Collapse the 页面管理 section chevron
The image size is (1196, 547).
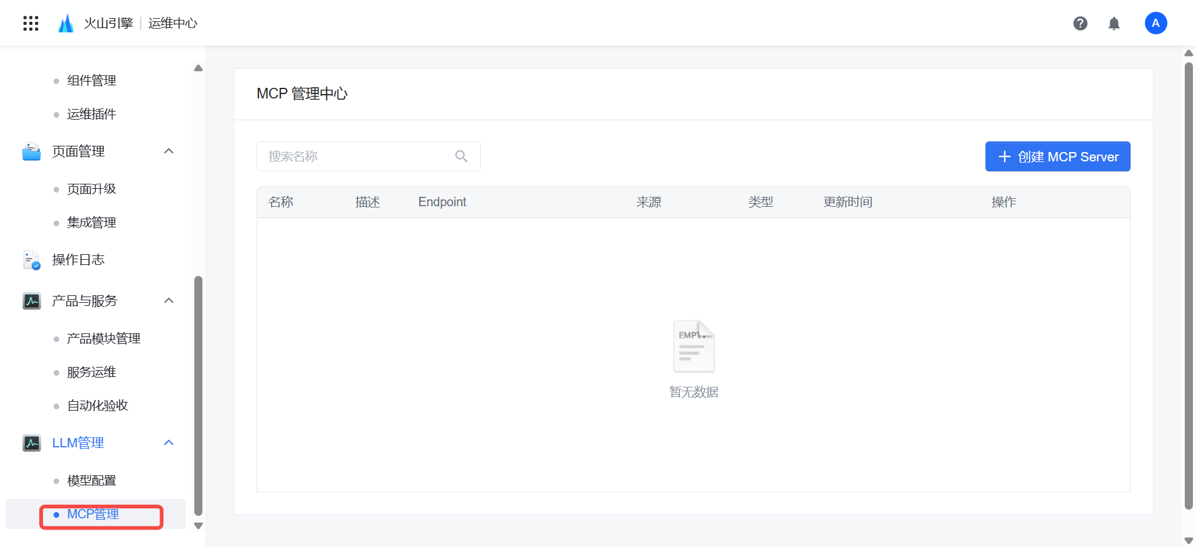pyautogui.click(x=169, y=151)
